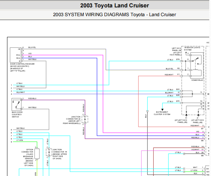The height and width of the screenshot is (176, 211).
Task: Click the "RED/BLK" label at pin 14
Action: coord(195,146)
